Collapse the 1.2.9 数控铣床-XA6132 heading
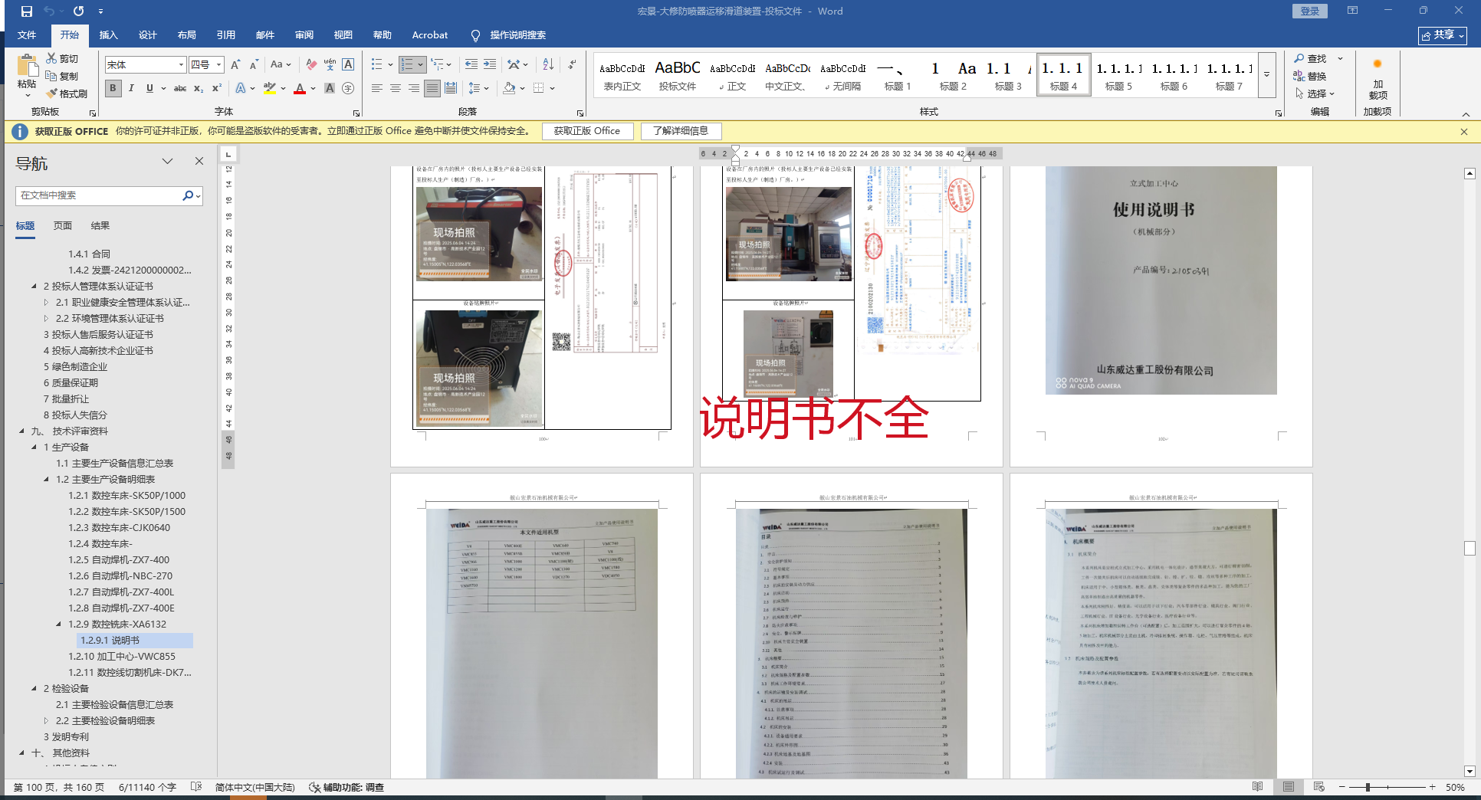The height and width of the screenshot is (800, 1481). click(x=59, y=625)
